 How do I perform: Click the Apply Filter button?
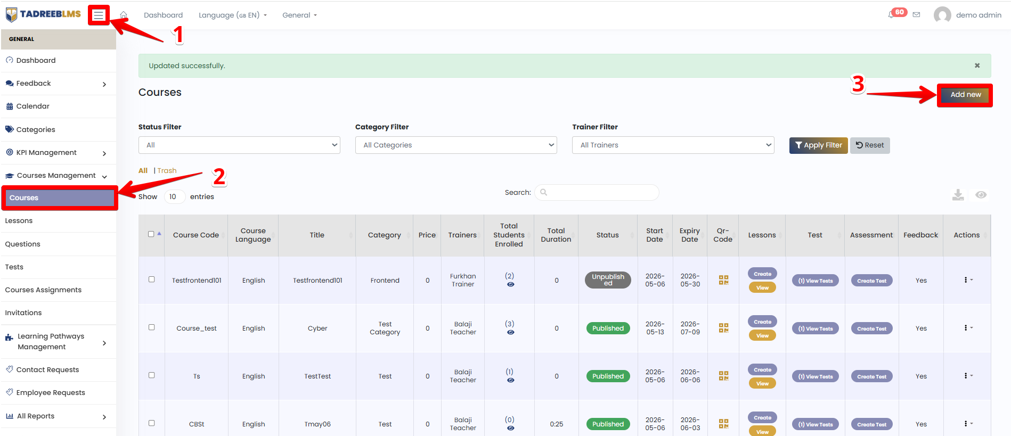(x=818, y=145)
